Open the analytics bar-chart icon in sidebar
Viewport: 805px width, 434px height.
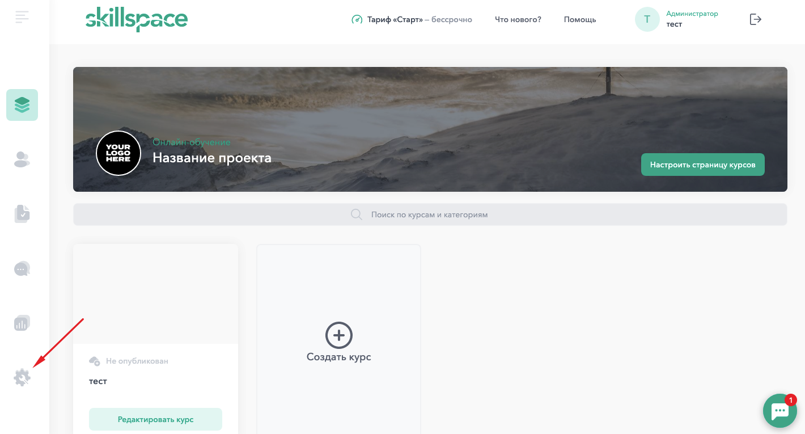click(22, 323)
